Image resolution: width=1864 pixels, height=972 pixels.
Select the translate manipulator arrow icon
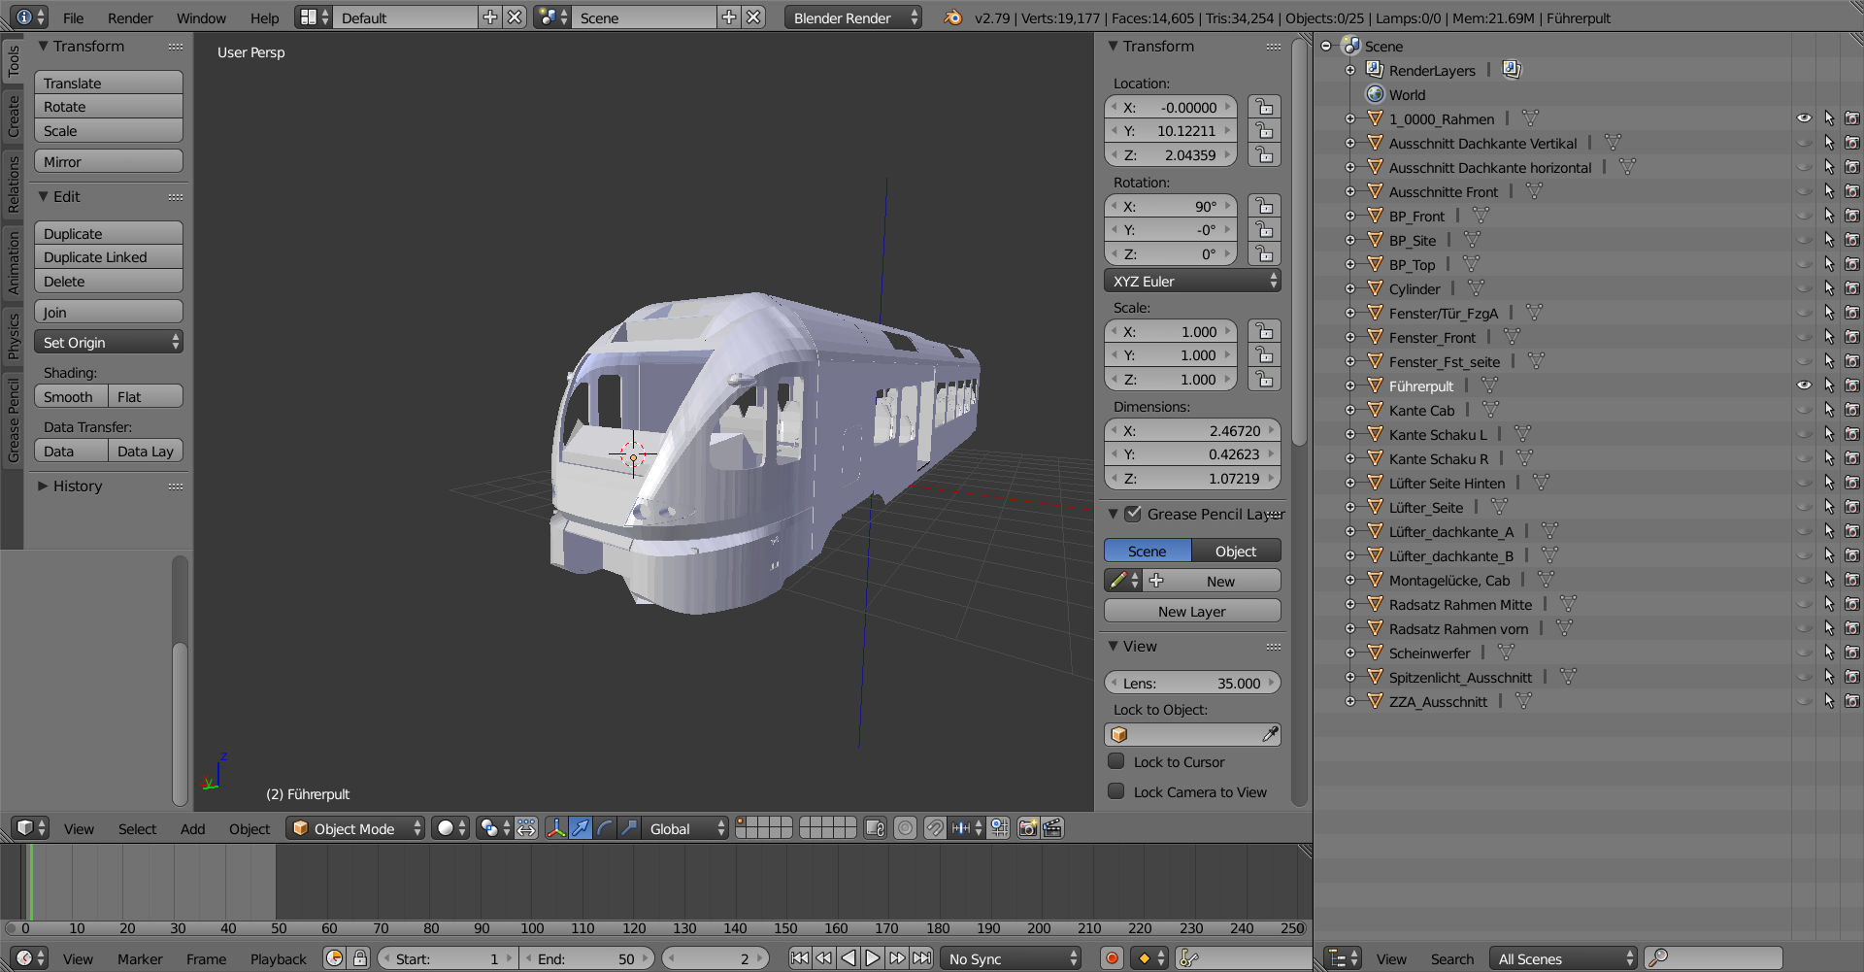[581, 828]
